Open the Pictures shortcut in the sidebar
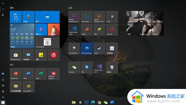Image resolution: width=186 pixels, height=105 pixels. click(3, 85)
